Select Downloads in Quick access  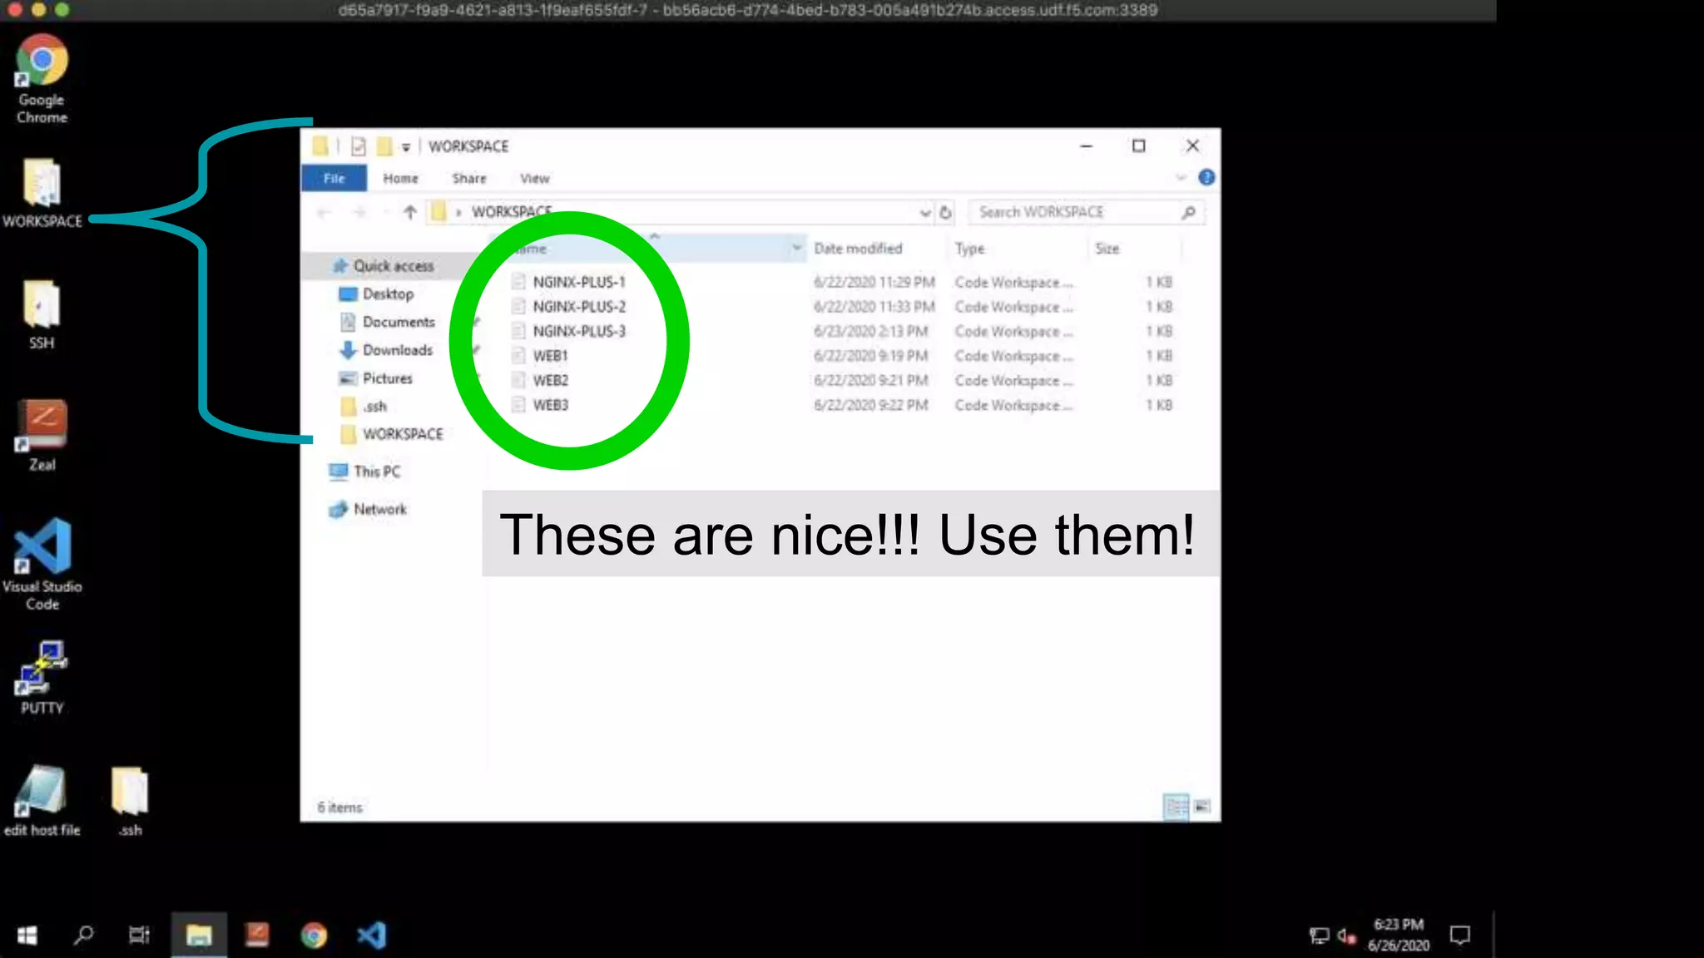(397, 350)
